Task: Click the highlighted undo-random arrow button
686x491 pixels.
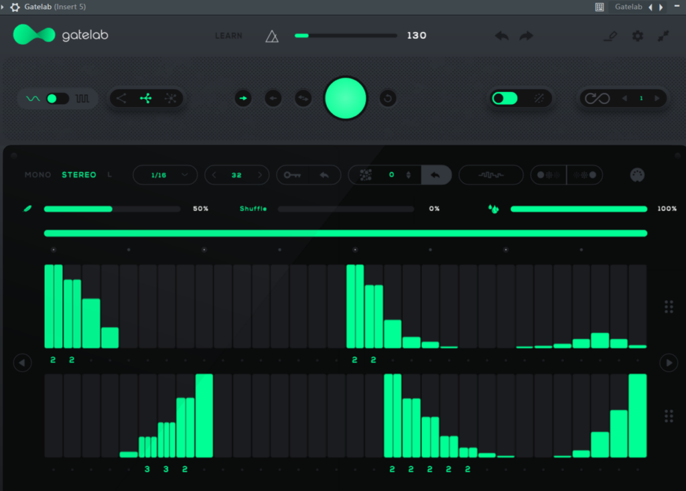Action: [x=435, y=175]
